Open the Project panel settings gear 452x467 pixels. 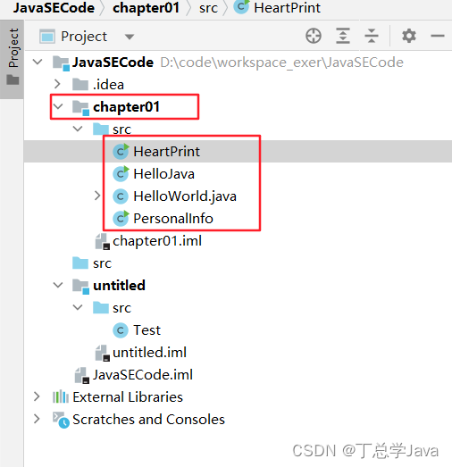coord(409,36)
